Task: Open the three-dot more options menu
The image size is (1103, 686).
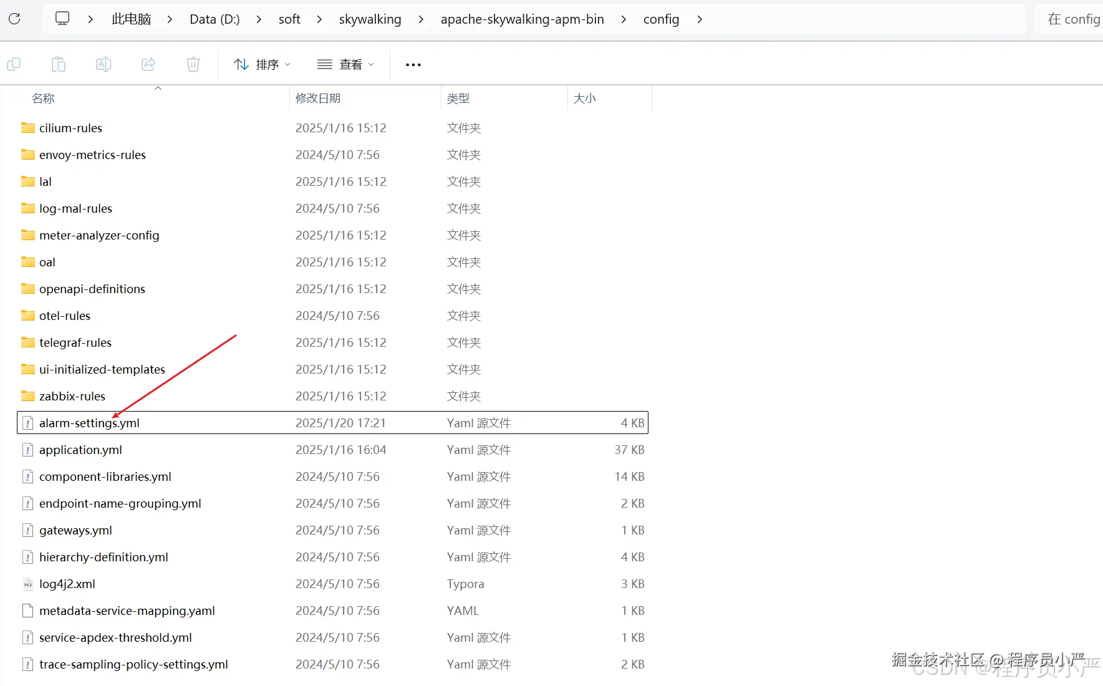Action: pyautogui.click(x=413, y=64)
